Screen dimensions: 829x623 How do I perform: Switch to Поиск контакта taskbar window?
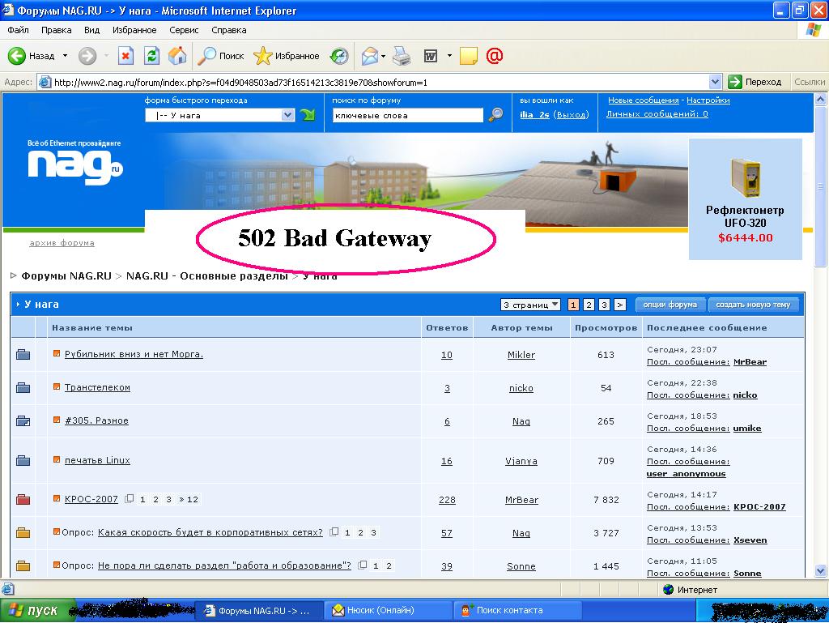(x=518, y=610)
